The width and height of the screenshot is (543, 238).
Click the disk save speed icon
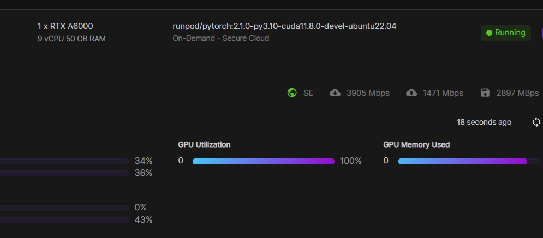click(485, 93)
